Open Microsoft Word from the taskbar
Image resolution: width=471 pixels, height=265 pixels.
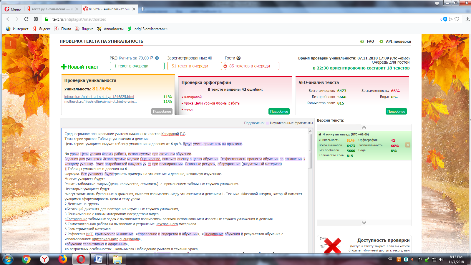(99, 259)
